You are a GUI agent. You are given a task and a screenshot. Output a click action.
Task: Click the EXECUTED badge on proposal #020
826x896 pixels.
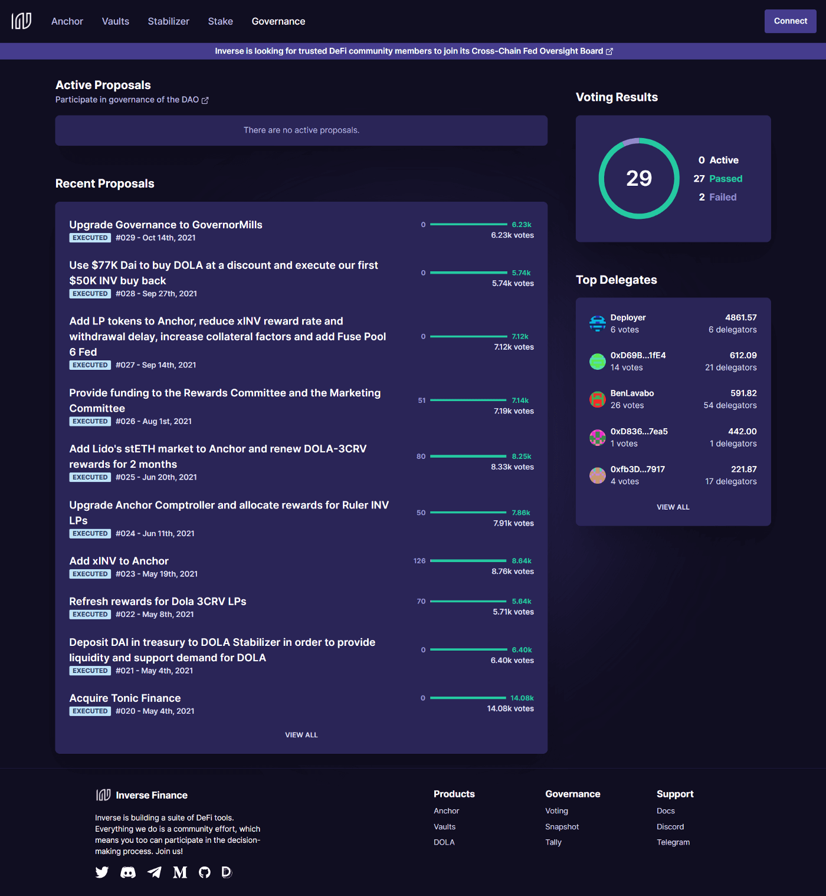click(90, 711)
